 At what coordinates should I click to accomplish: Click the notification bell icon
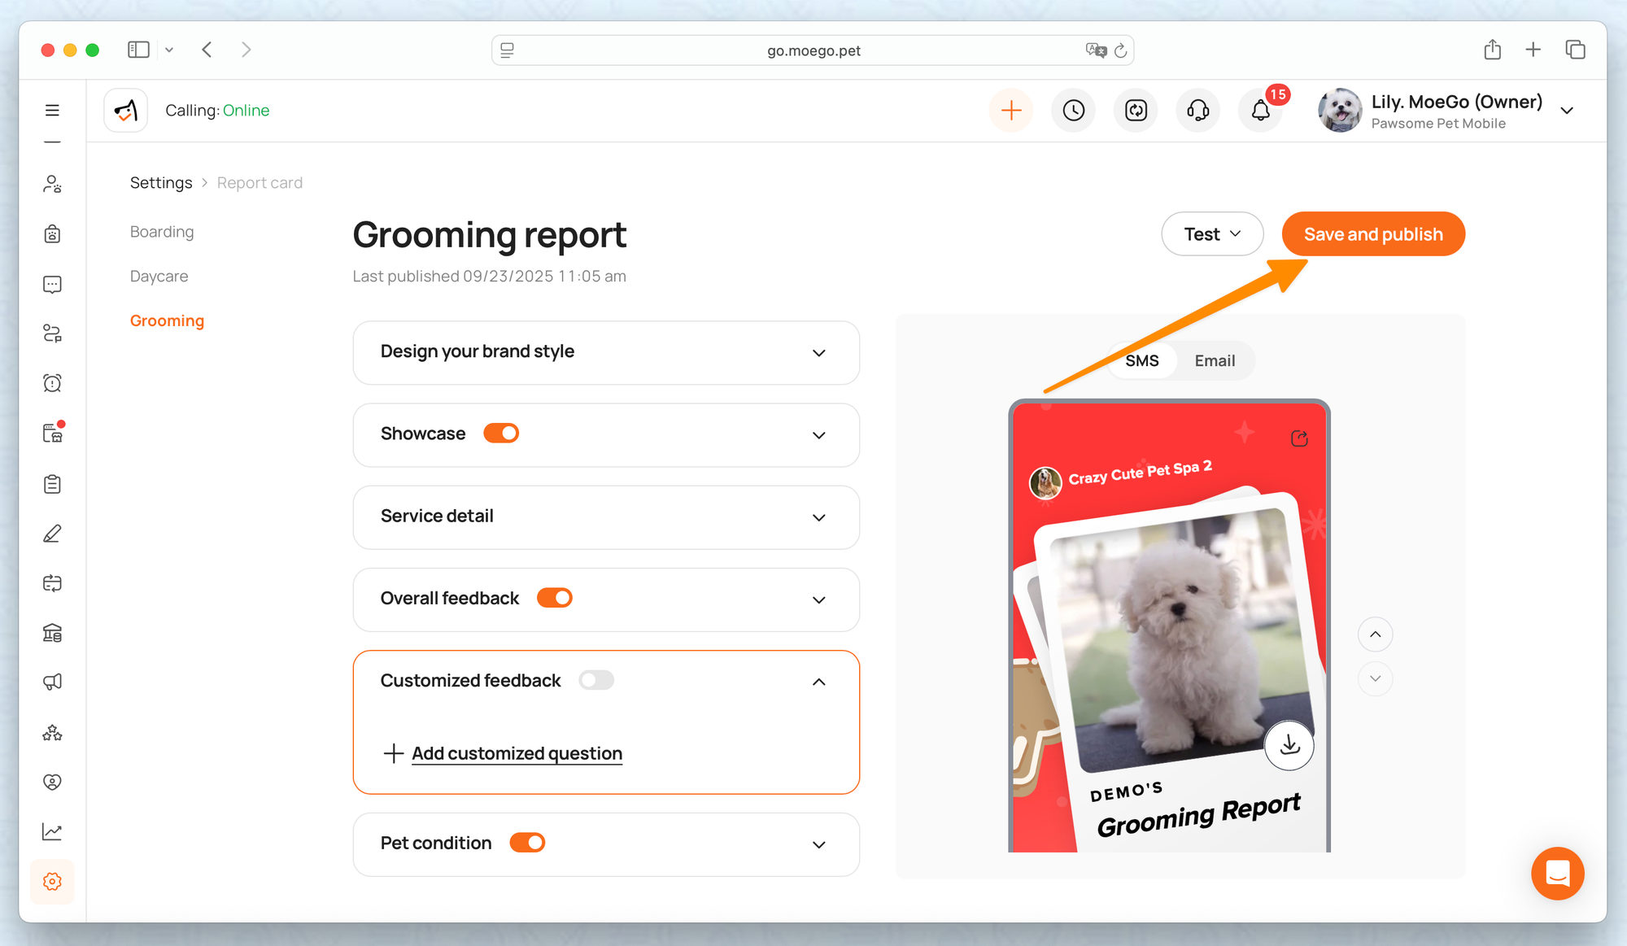tap(1260, 111)
